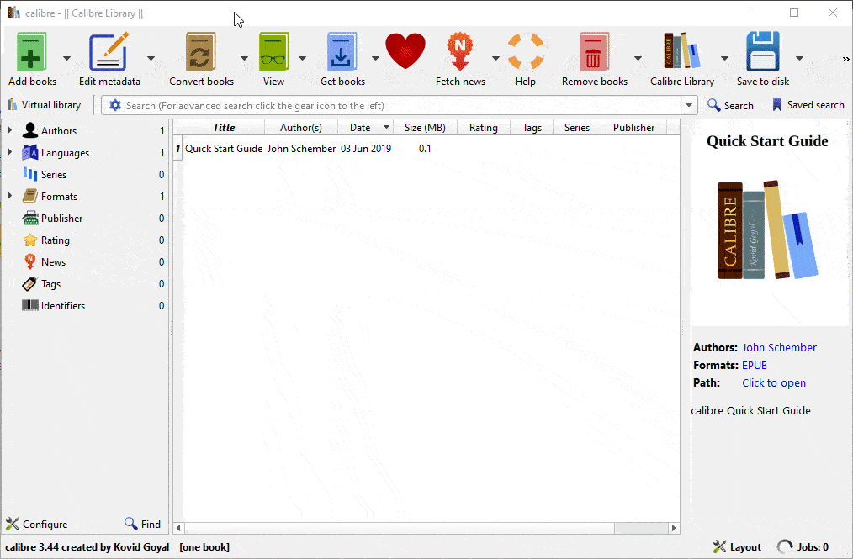Click the Rating column header
853x559 pixels.
483,127
